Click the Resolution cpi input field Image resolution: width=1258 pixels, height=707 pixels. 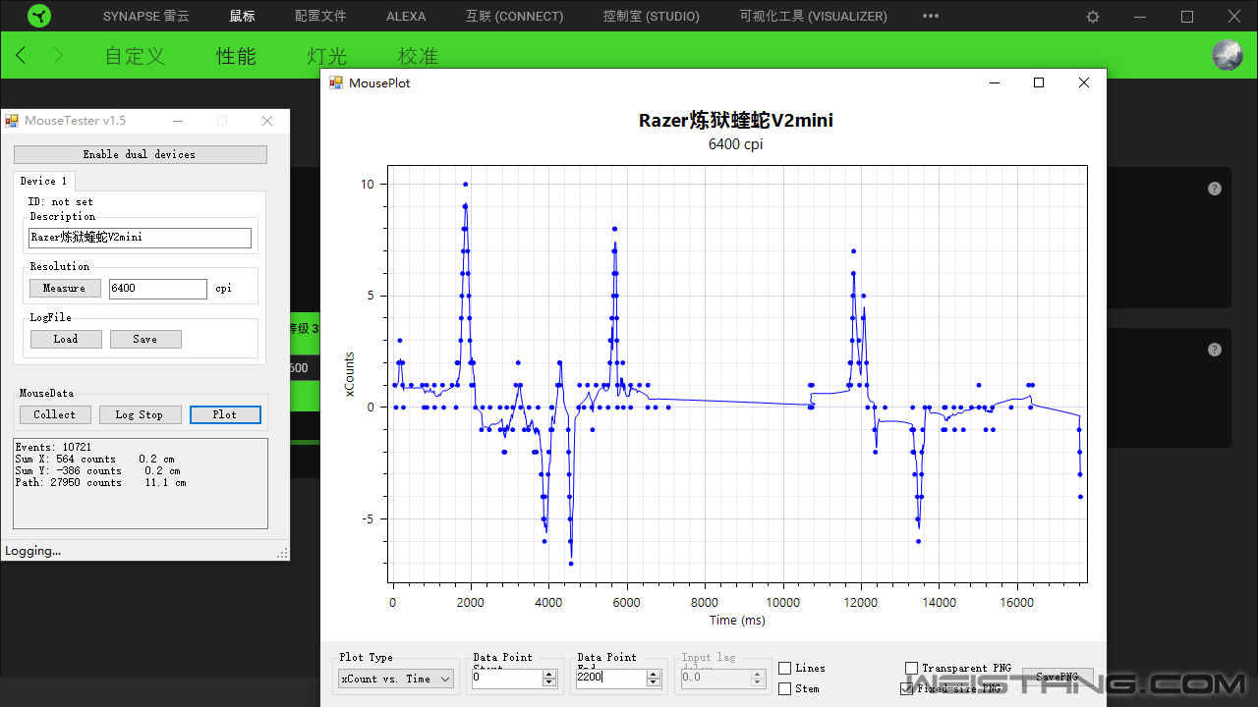[x=157, y=289]
